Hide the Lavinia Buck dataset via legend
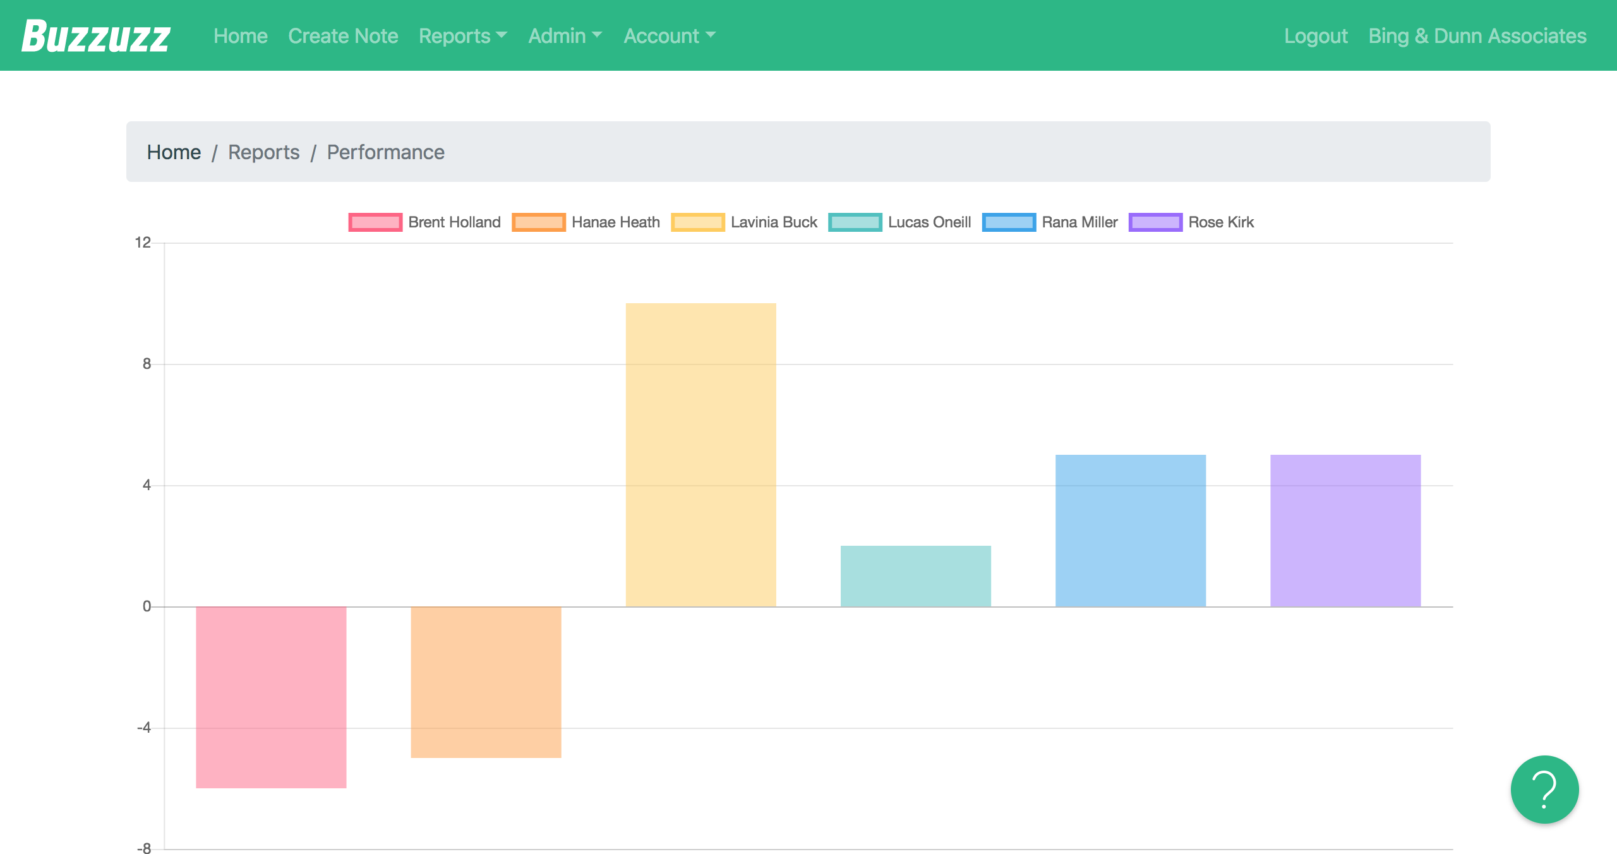 click(743, 222)
